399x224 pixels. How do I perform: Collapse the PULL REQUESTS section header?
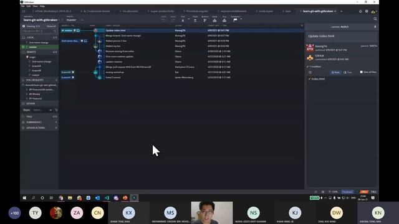tap(39, 80)
